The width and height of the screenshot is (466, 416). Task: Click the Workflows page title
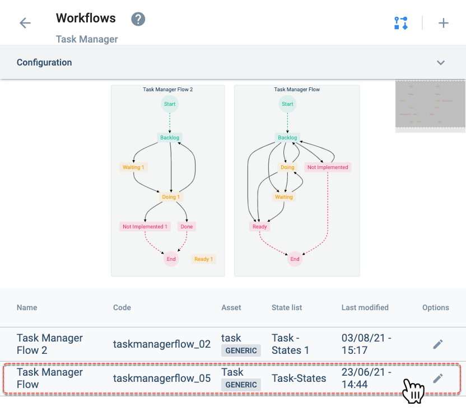[86, 18]
